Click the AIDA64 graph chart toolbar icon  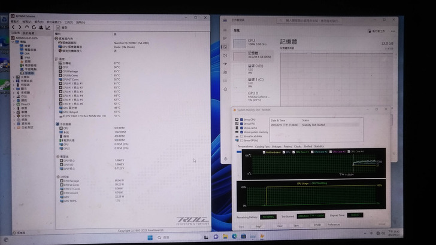[48, 27]
